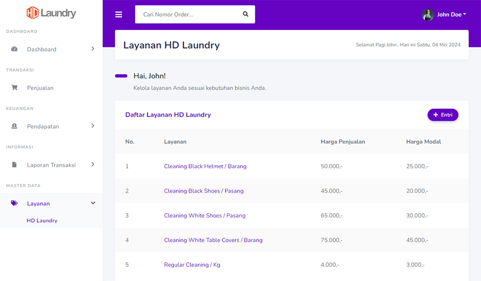Click the 45.000,- capital for Table Covers
Viewport: 481px width, 281px height.
(x=417, y=240)
